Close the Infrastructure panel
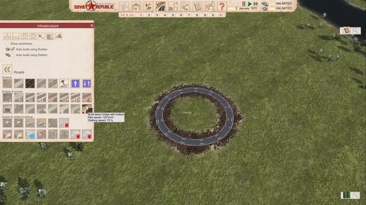The height and width of the screenshot is (205, 366). point(91,26)
